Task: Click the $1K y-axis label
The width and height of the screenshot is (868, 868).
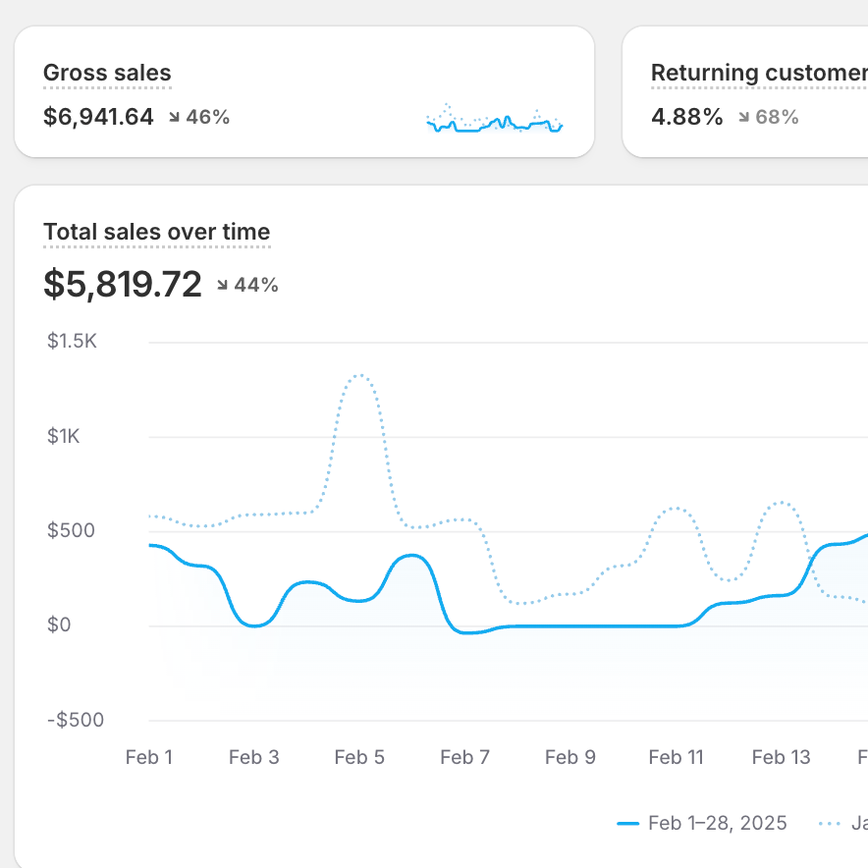Action: 64,436
